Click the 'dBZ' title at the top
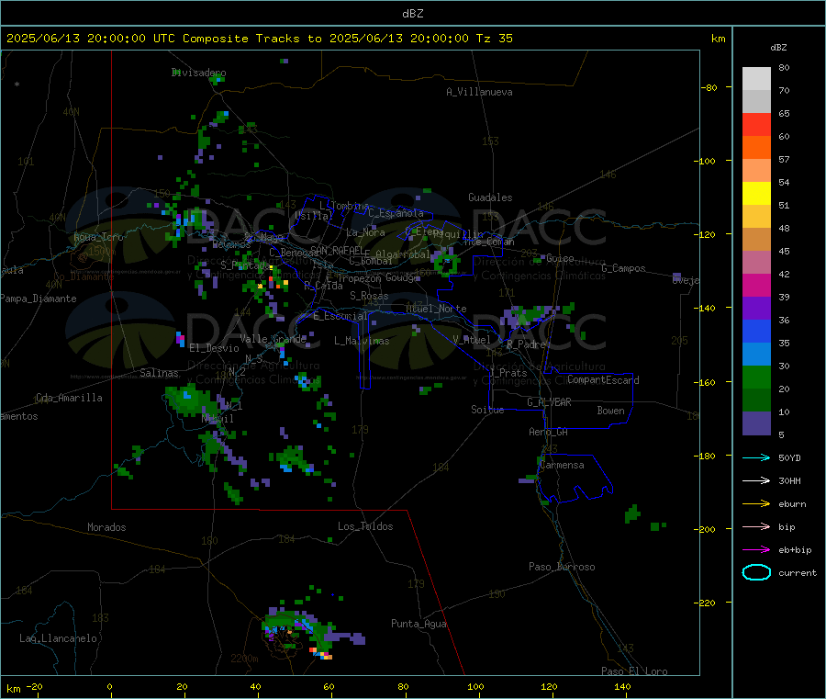 pos(412,14)
